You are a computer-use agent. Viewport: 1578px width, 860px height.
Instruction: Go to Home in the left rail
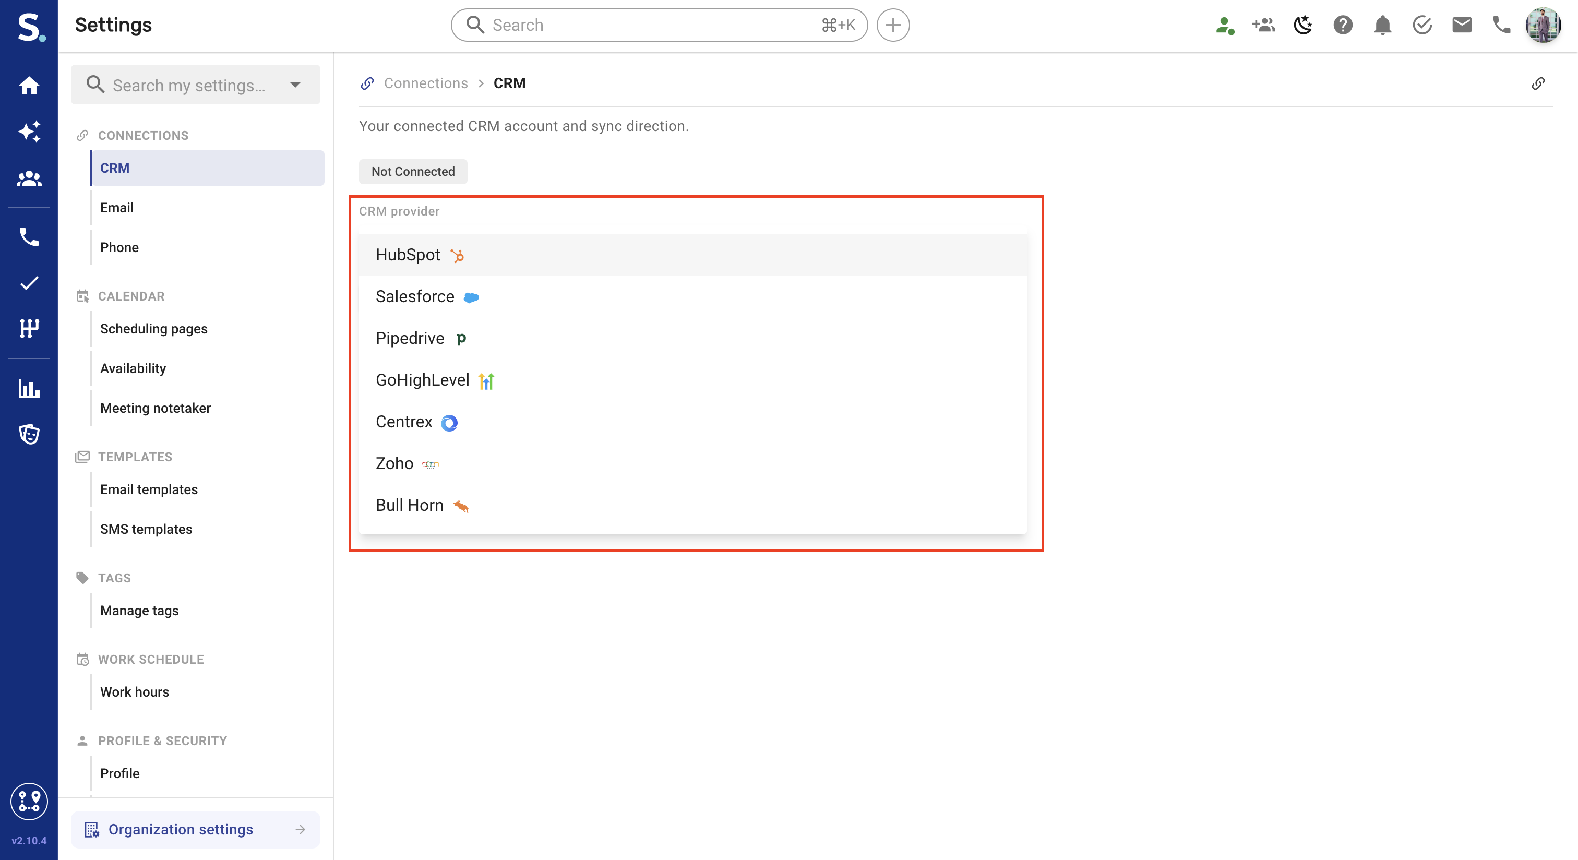29,85
